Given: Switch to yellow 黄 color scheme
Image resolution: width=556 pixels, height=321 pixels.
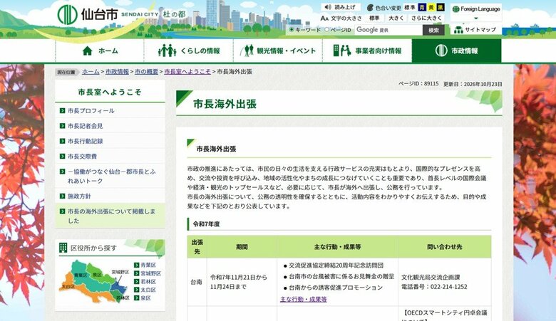Looking at the screenshot, I should point(431,7).
